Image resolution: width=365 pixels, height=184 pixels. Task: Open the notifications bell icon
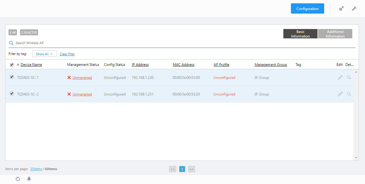coord(29,179)
